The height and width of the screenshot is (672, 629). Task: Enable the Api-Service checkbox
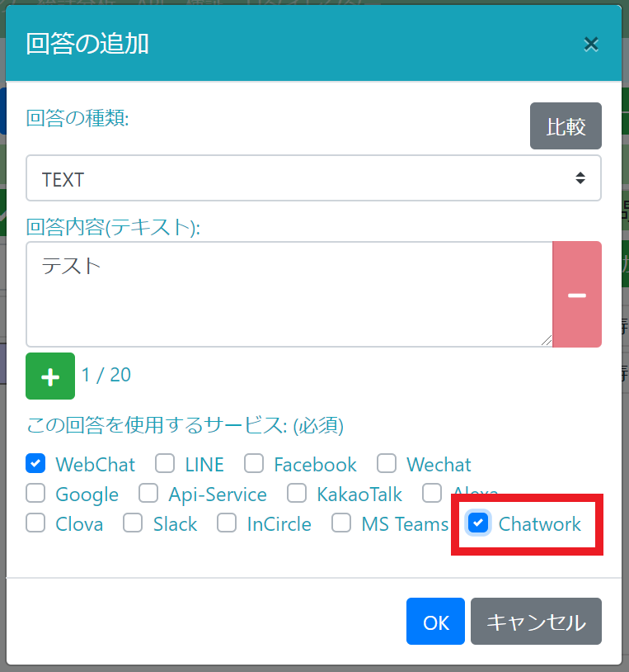point(148,493)
